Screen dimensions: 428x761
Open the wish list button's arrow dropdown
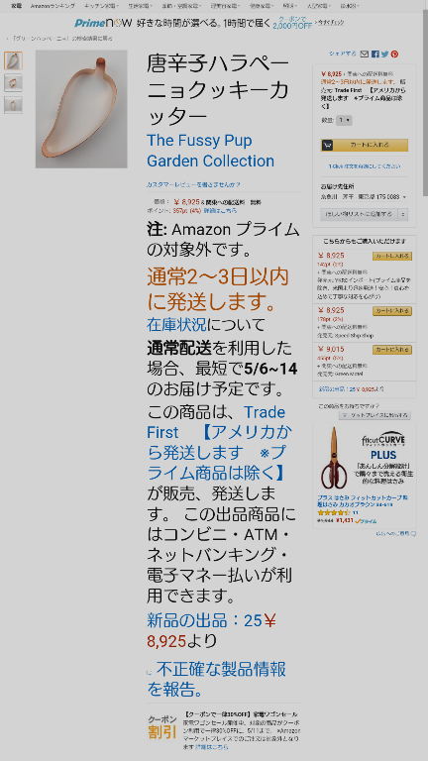point(403,214)
